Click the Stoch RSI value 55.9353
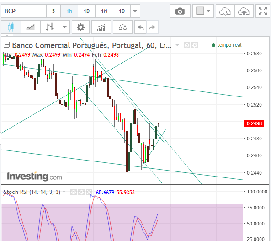 (x=126, y=193)
